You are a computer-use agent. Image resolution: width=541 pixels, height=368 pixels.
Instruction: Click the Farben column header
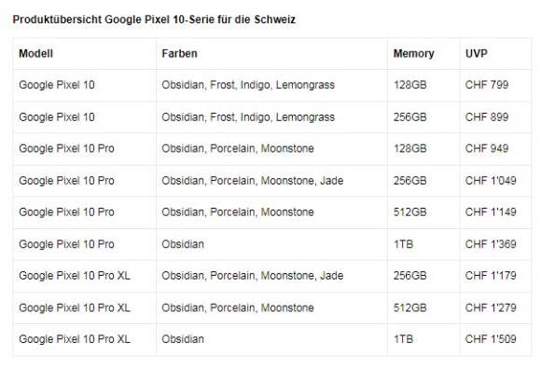click(179, 53)
